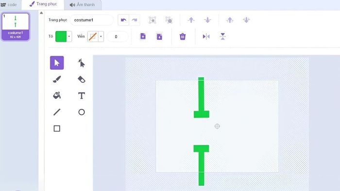Expand the fill color dropdown arrow
340x191 pixels.
pyautogui.click(x=69, y=36)
